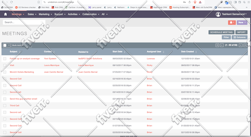This screenshot has height=137, width=251.
Task: Open the notifications bell
Action: [x=232, y=23]
